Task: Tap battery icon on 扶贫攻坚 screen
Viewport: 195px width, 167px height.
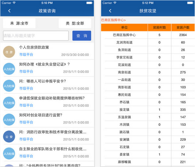Action: (x=190, y=3)
